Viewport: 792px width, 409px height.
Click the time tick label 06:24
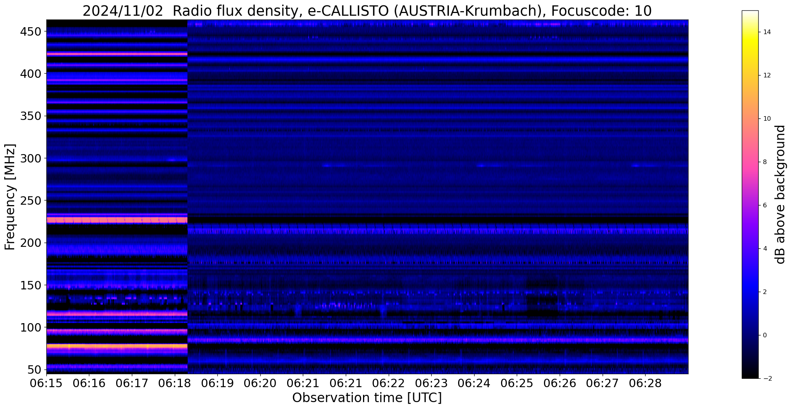click(474, 383)
